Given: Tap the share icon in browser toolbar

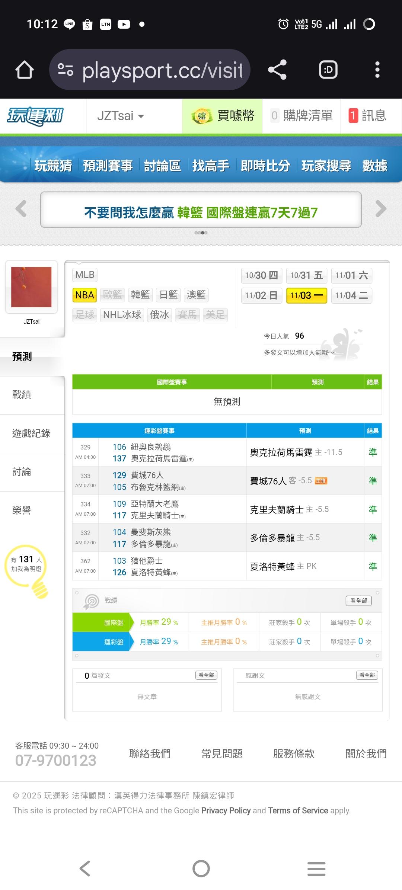Looking at the screenshot, I should (x=277, y=70).
